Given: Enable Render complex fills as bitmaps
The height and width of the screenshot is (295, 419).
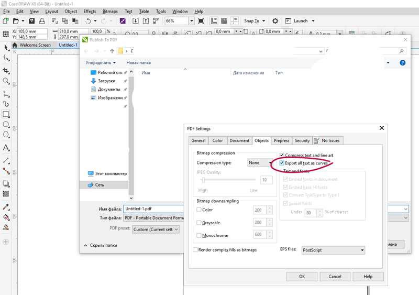Looking at the screenshot, I should click(195, 250).
